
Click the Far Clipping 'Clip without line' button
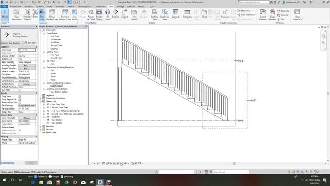(x=26, y=105)
